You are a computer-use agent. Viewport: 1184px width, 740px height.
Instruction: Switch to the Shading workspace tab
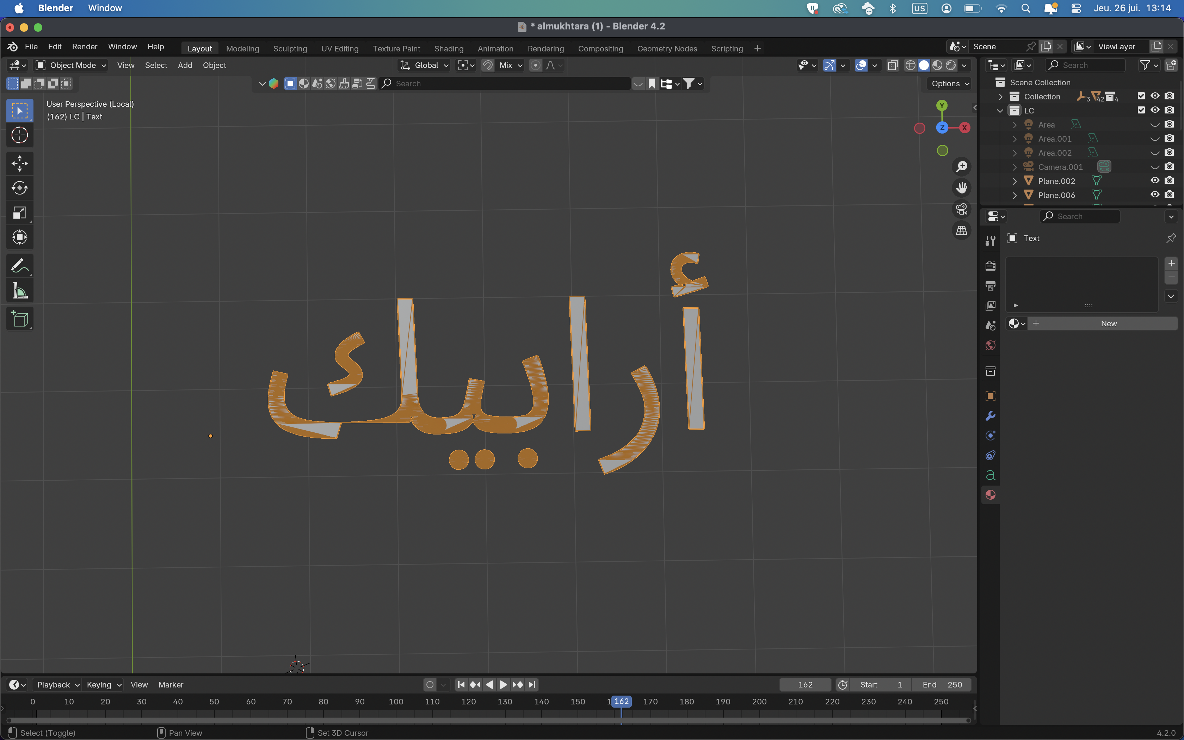pos(449,49)
